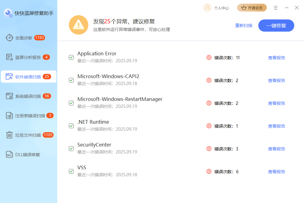The image size is (304, 203).
Task: Click the 开通会员 membership button
Action: click(252, 8)
